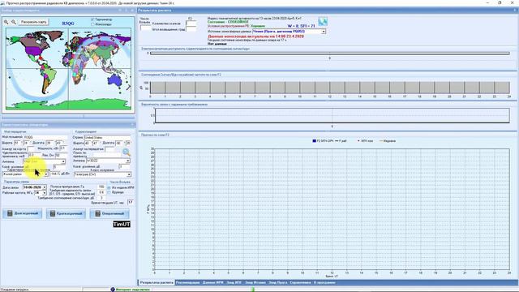Run the 'Оперативный' forecast
The height and width of the screenshot is (292, 519).
point(109,213)
